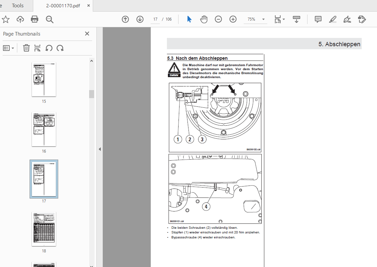Viewport: 377px width, 267px height.
Task: Select the page 15 thumbnail
Action: click(44, 79)
